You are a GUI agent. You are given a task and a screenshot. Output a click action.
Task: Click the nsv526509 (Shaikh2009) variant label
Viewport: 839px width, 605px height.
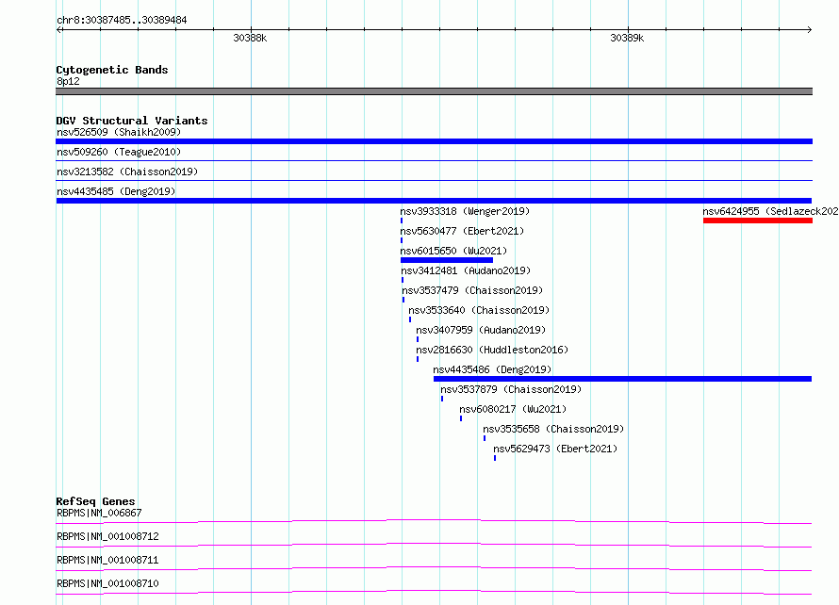(119, 132)
